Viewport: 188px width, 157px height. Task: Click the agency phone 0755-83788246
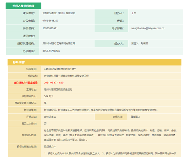pos(51,51)
